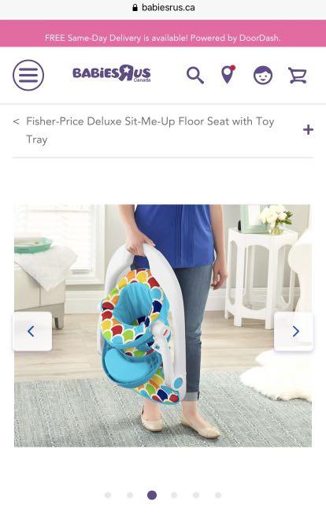The height and width of the screenshot is (520, 326).
Task: Expand product title with plus icon
Action: click(308, 130)
